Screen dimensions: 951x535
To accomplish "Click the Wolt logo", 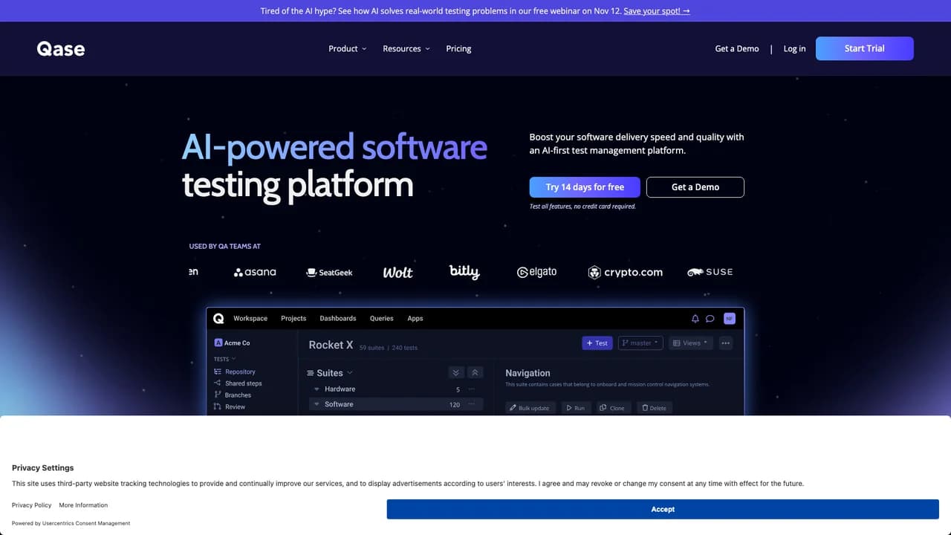I will click(397, 273).
